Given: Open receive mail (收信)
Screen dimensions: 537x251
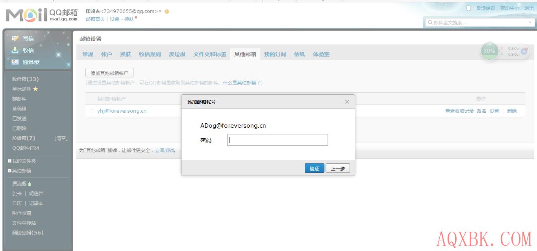Looking at the screenshot, I should [28, 50].
